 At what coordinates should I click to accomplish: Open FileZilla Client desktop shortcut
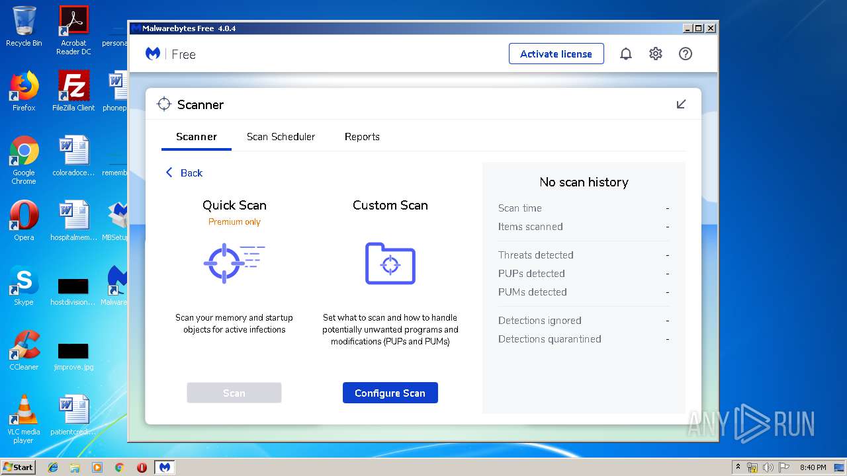pyautogui.click(x=73, y=91)
